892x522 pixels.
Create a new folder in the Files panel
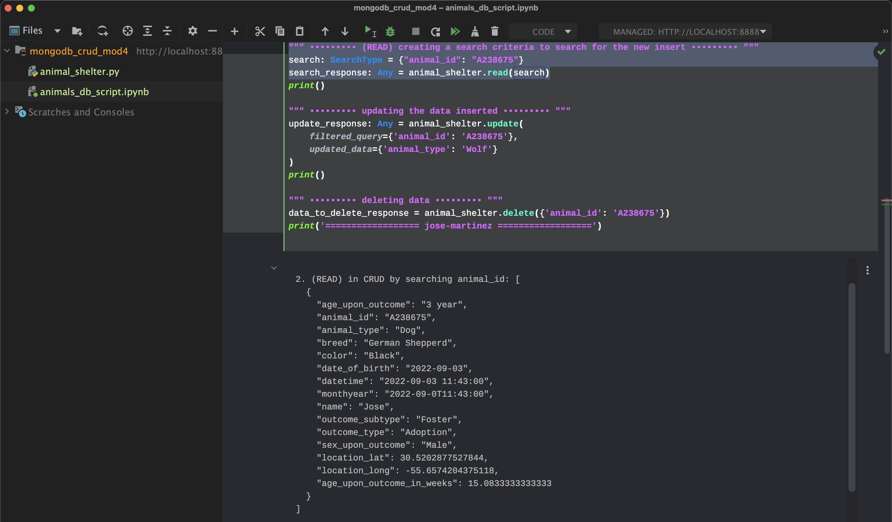point(77,31)
